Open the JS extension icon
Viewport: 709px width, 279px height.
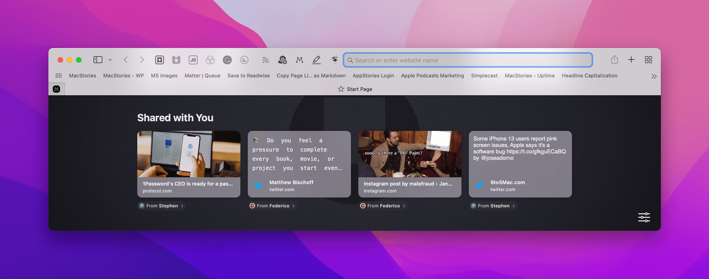coord(193,60)
